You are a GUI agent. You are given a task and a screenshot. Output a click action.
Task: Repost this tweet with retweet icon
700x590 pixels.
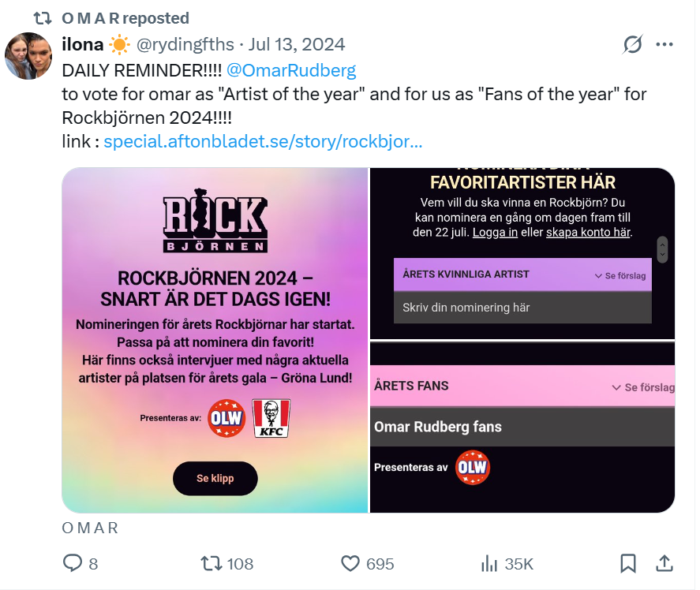(212, 563)
